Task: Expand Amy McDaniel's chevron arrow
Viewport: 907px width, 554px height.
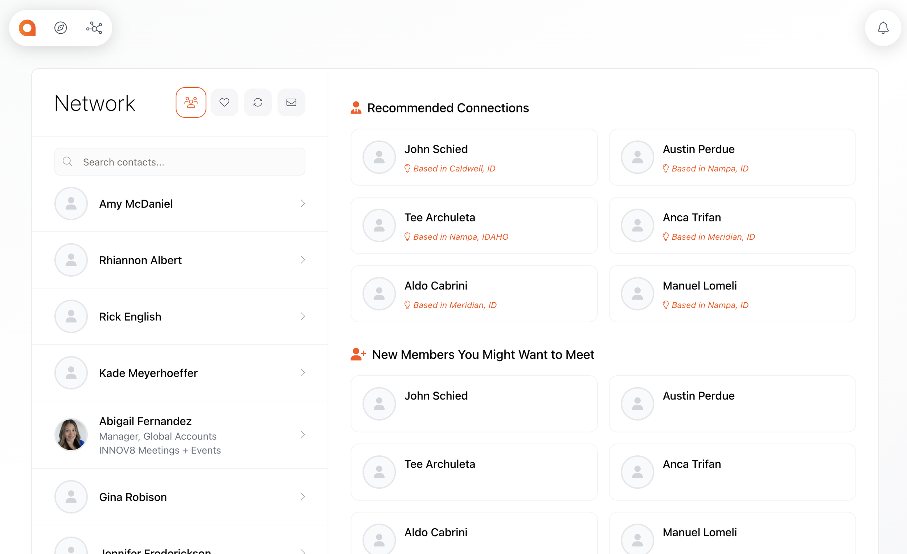Action: coord(303,203)
